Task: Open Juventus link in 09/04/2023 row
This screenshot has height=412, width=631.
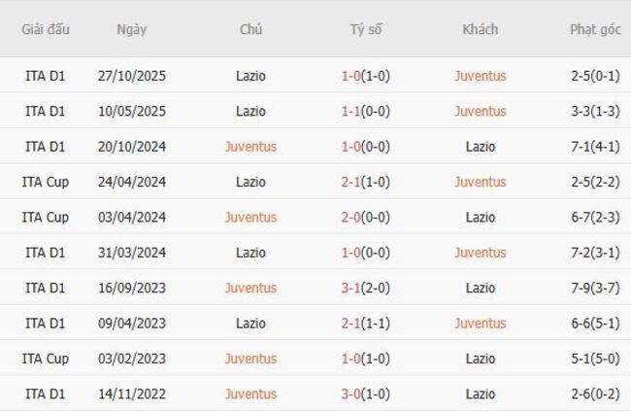Action: [x=480, y=324]
